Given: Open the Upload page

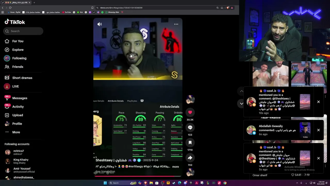Looking at the screenshot, I should click(18, 115).
